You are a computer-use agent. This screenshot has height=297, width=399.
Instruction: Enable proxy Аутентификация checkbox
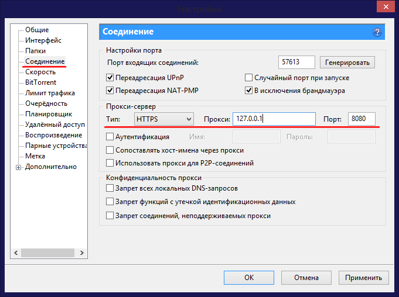pyautogui.click(x=110, y=137)
